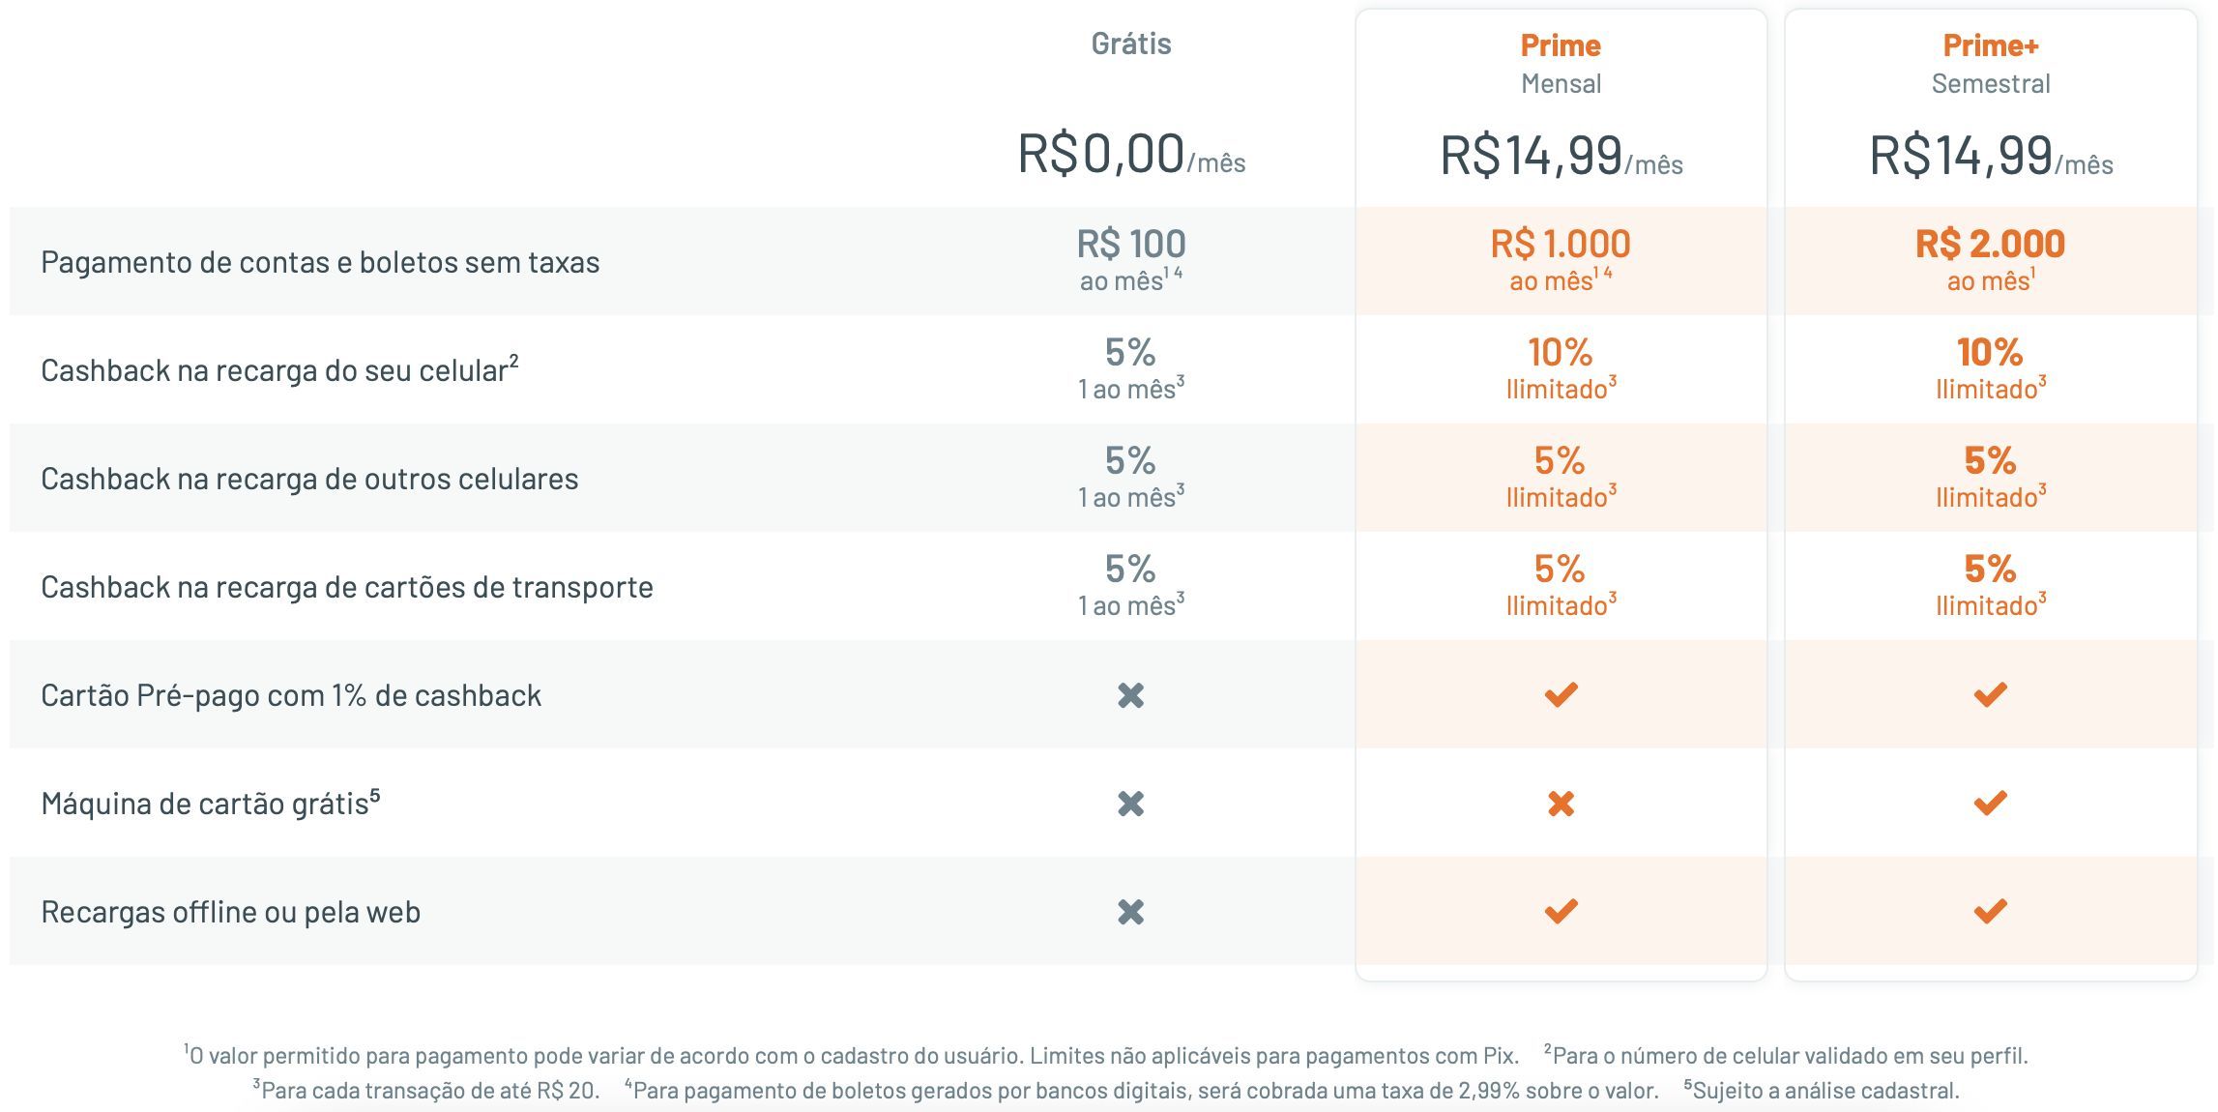Click the R$ 1.000 ao mês Prime value
This screenshot has height=1112, width=2218.
pos(1561,260)
